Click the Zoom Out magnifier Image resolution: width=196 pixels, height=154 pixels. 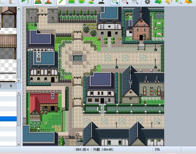(x=125, y=2)
